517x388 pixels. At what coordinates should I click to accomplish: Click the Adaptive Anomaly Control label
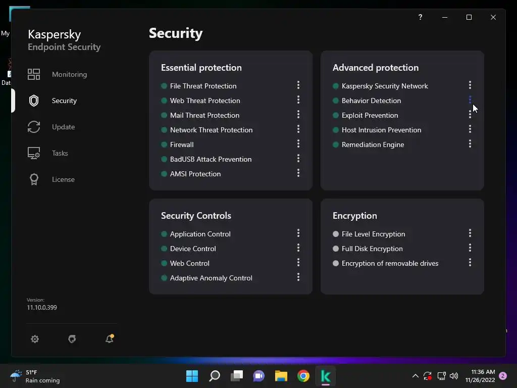(x=212, y=278)
